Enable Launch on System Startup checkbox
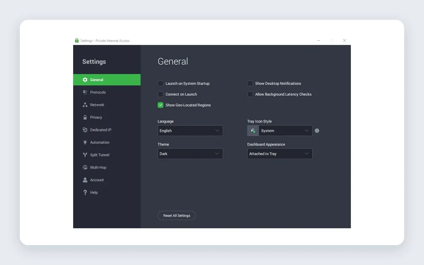Image resolution: width=424 pixels, height=265 pixels. (x=160, y=84)
